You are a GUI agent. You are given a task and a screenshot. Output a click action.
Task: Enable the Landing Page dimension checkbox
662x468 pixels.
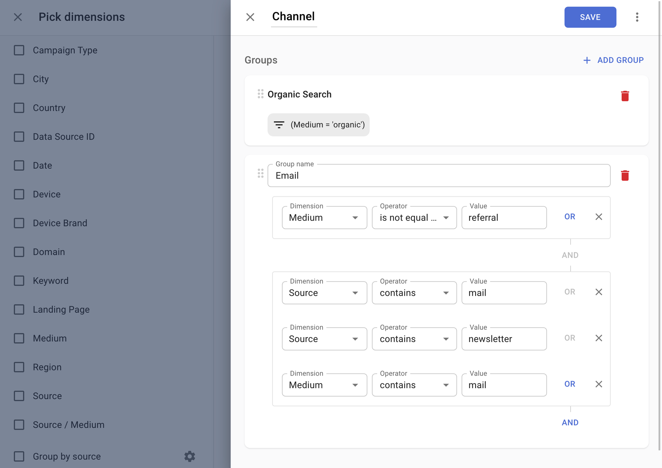point(19,309)
